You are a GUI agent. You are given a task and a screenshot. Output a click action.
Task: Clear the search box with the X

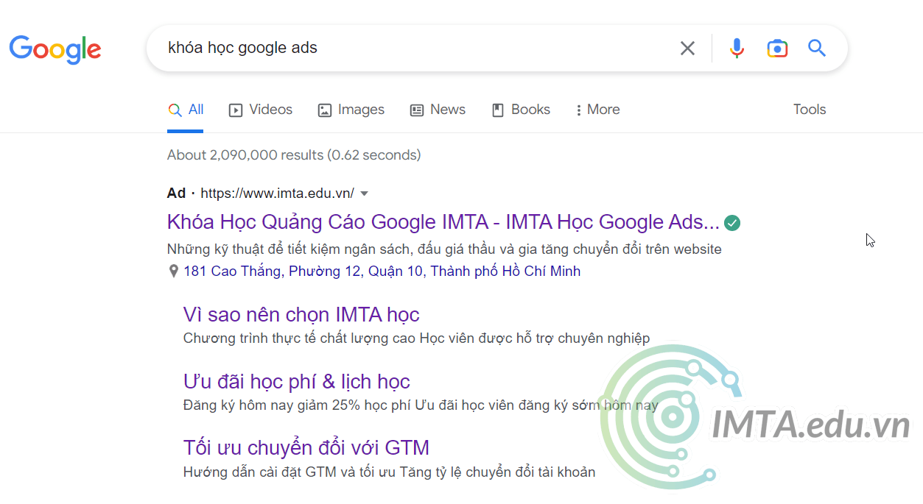click(x=687, y=47)
